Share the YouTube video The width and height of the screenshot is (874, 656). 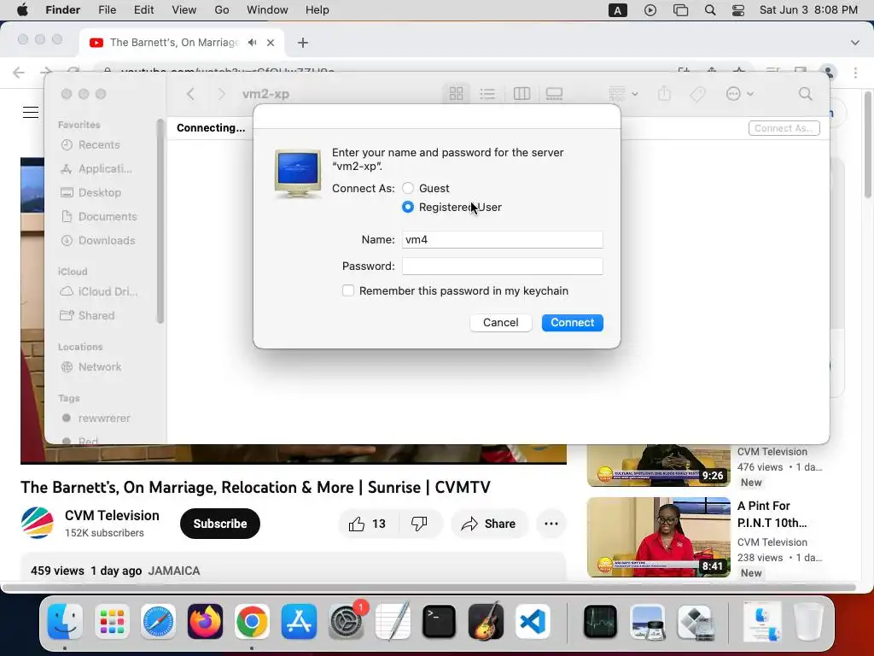tap(489, 524)
